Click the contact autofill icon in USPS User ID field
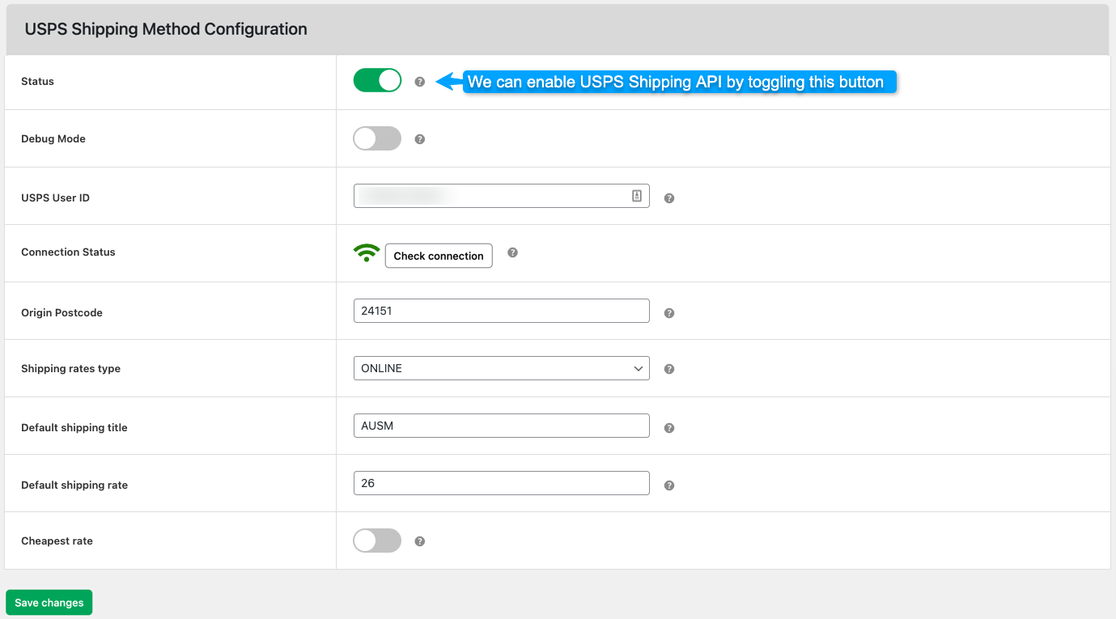This screenshot has height=619, width=1116. click(637, 196)
